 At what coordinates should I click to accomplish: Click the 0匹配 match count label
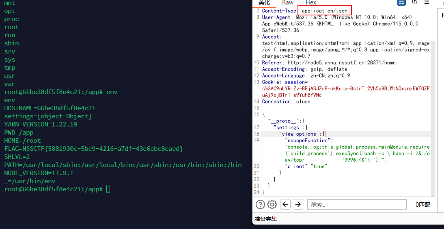[423, 204]
